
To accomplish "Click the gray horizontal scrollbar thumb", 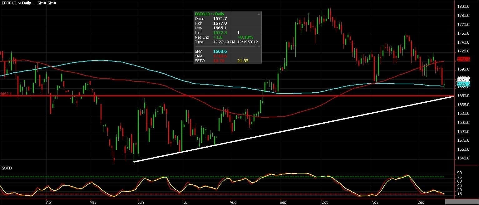I will (462, 202).
